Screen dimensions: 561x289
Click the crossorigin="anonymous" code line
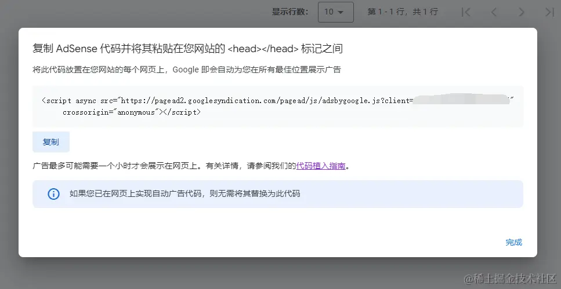132,112
